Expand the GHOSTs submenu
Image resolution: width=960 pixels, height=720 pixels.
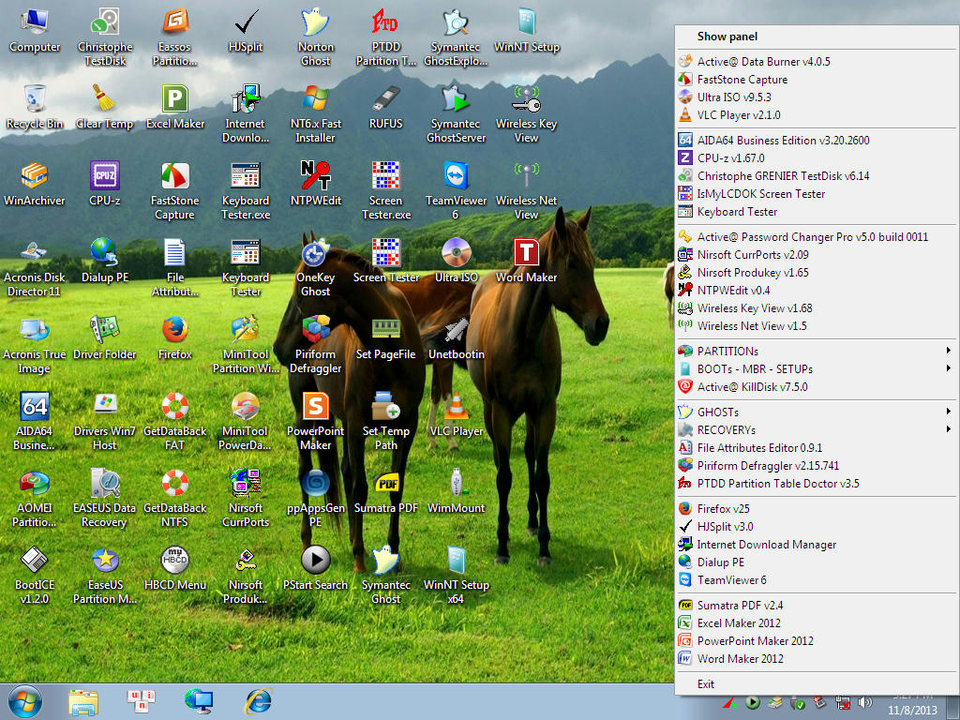(x=817, y=412)
